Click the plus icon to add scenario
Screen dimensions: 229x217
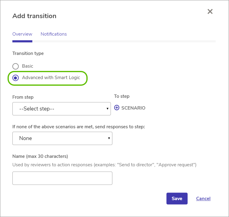(117, 108)
